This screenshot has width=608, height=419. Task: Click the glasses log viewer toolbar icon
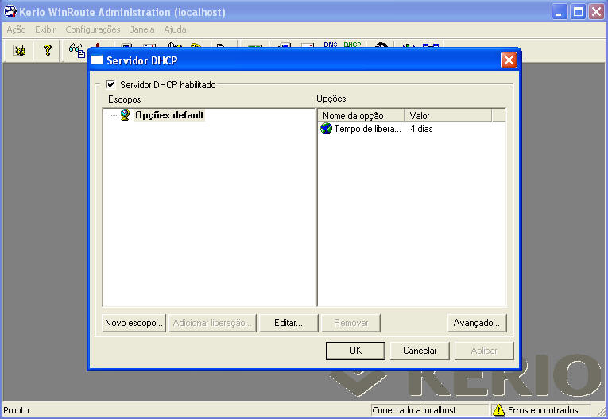76,50
